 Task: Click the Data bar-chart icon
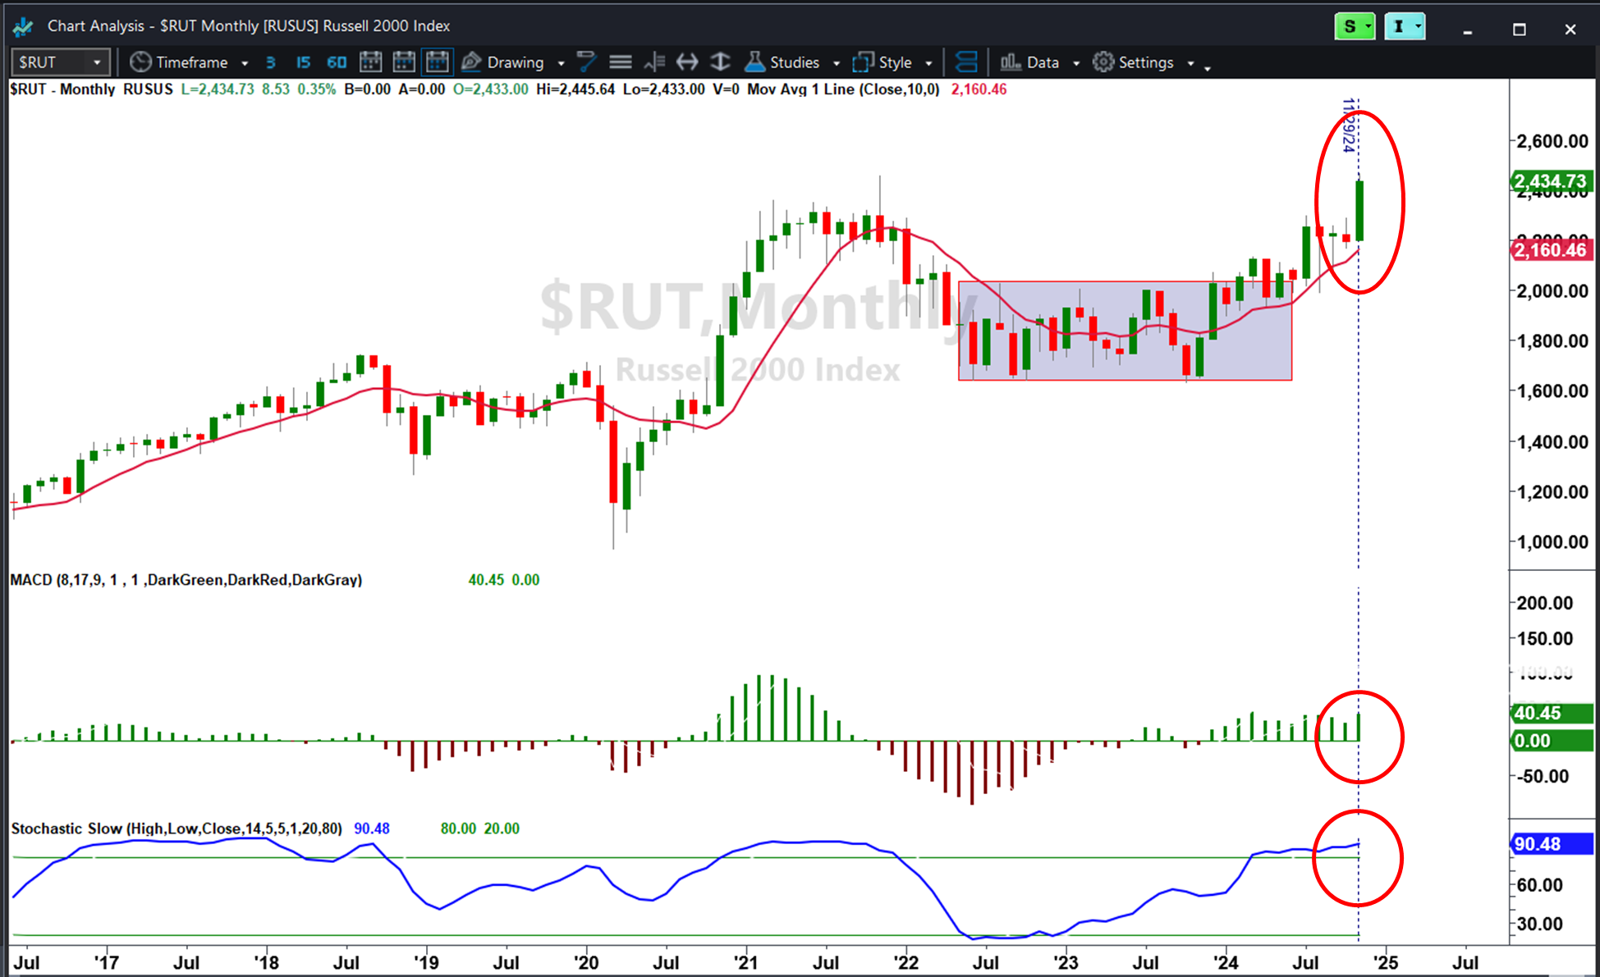(1011, 62)
